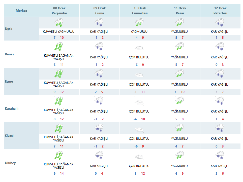This screenshot has height=182, width=243.
Task: Click Banaz's snow icon for 09 Ocak
Action: (99, 47)
